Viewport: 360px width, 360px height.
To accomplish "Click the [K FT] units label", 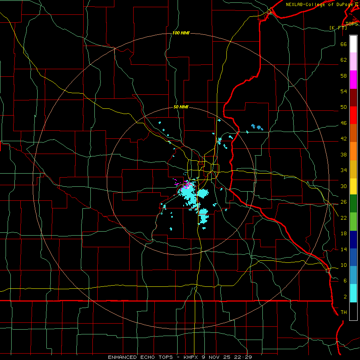I will (x=338, y=28).
